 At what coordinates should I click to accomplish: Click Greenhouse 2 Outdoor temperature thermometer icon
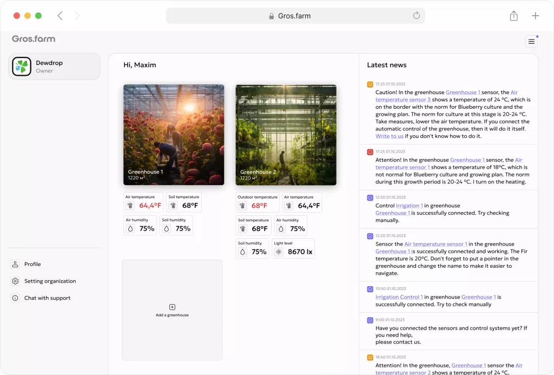[242, 206]
